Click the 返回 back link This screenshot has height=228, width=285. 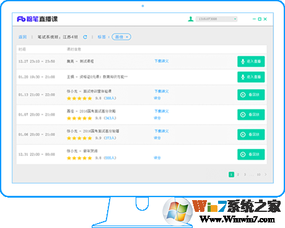click(22, 37)
